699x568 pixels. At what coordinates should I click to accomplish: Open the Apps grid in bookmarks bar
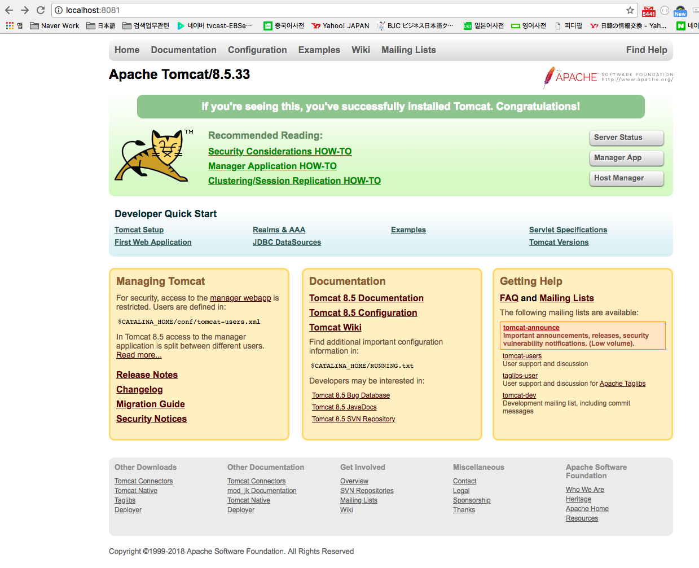(x=14, y=25)
